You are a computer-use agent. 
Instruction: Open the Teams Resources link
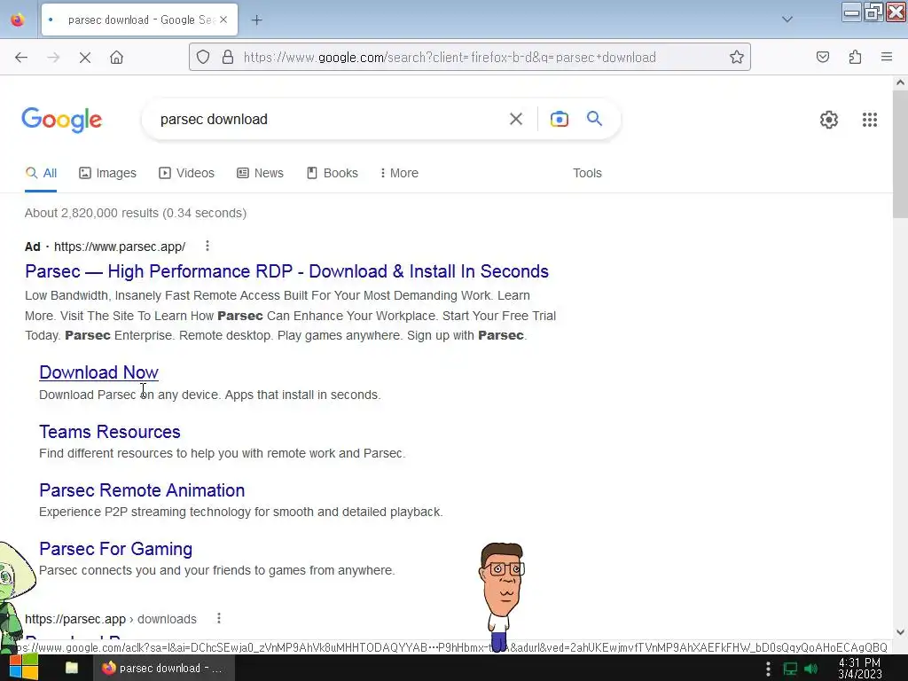[110, 432]
